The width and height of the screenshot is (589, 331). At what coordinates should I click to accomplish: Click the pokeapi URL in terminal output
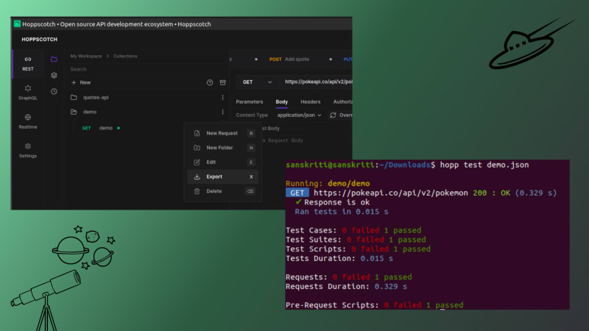[391, 193]
